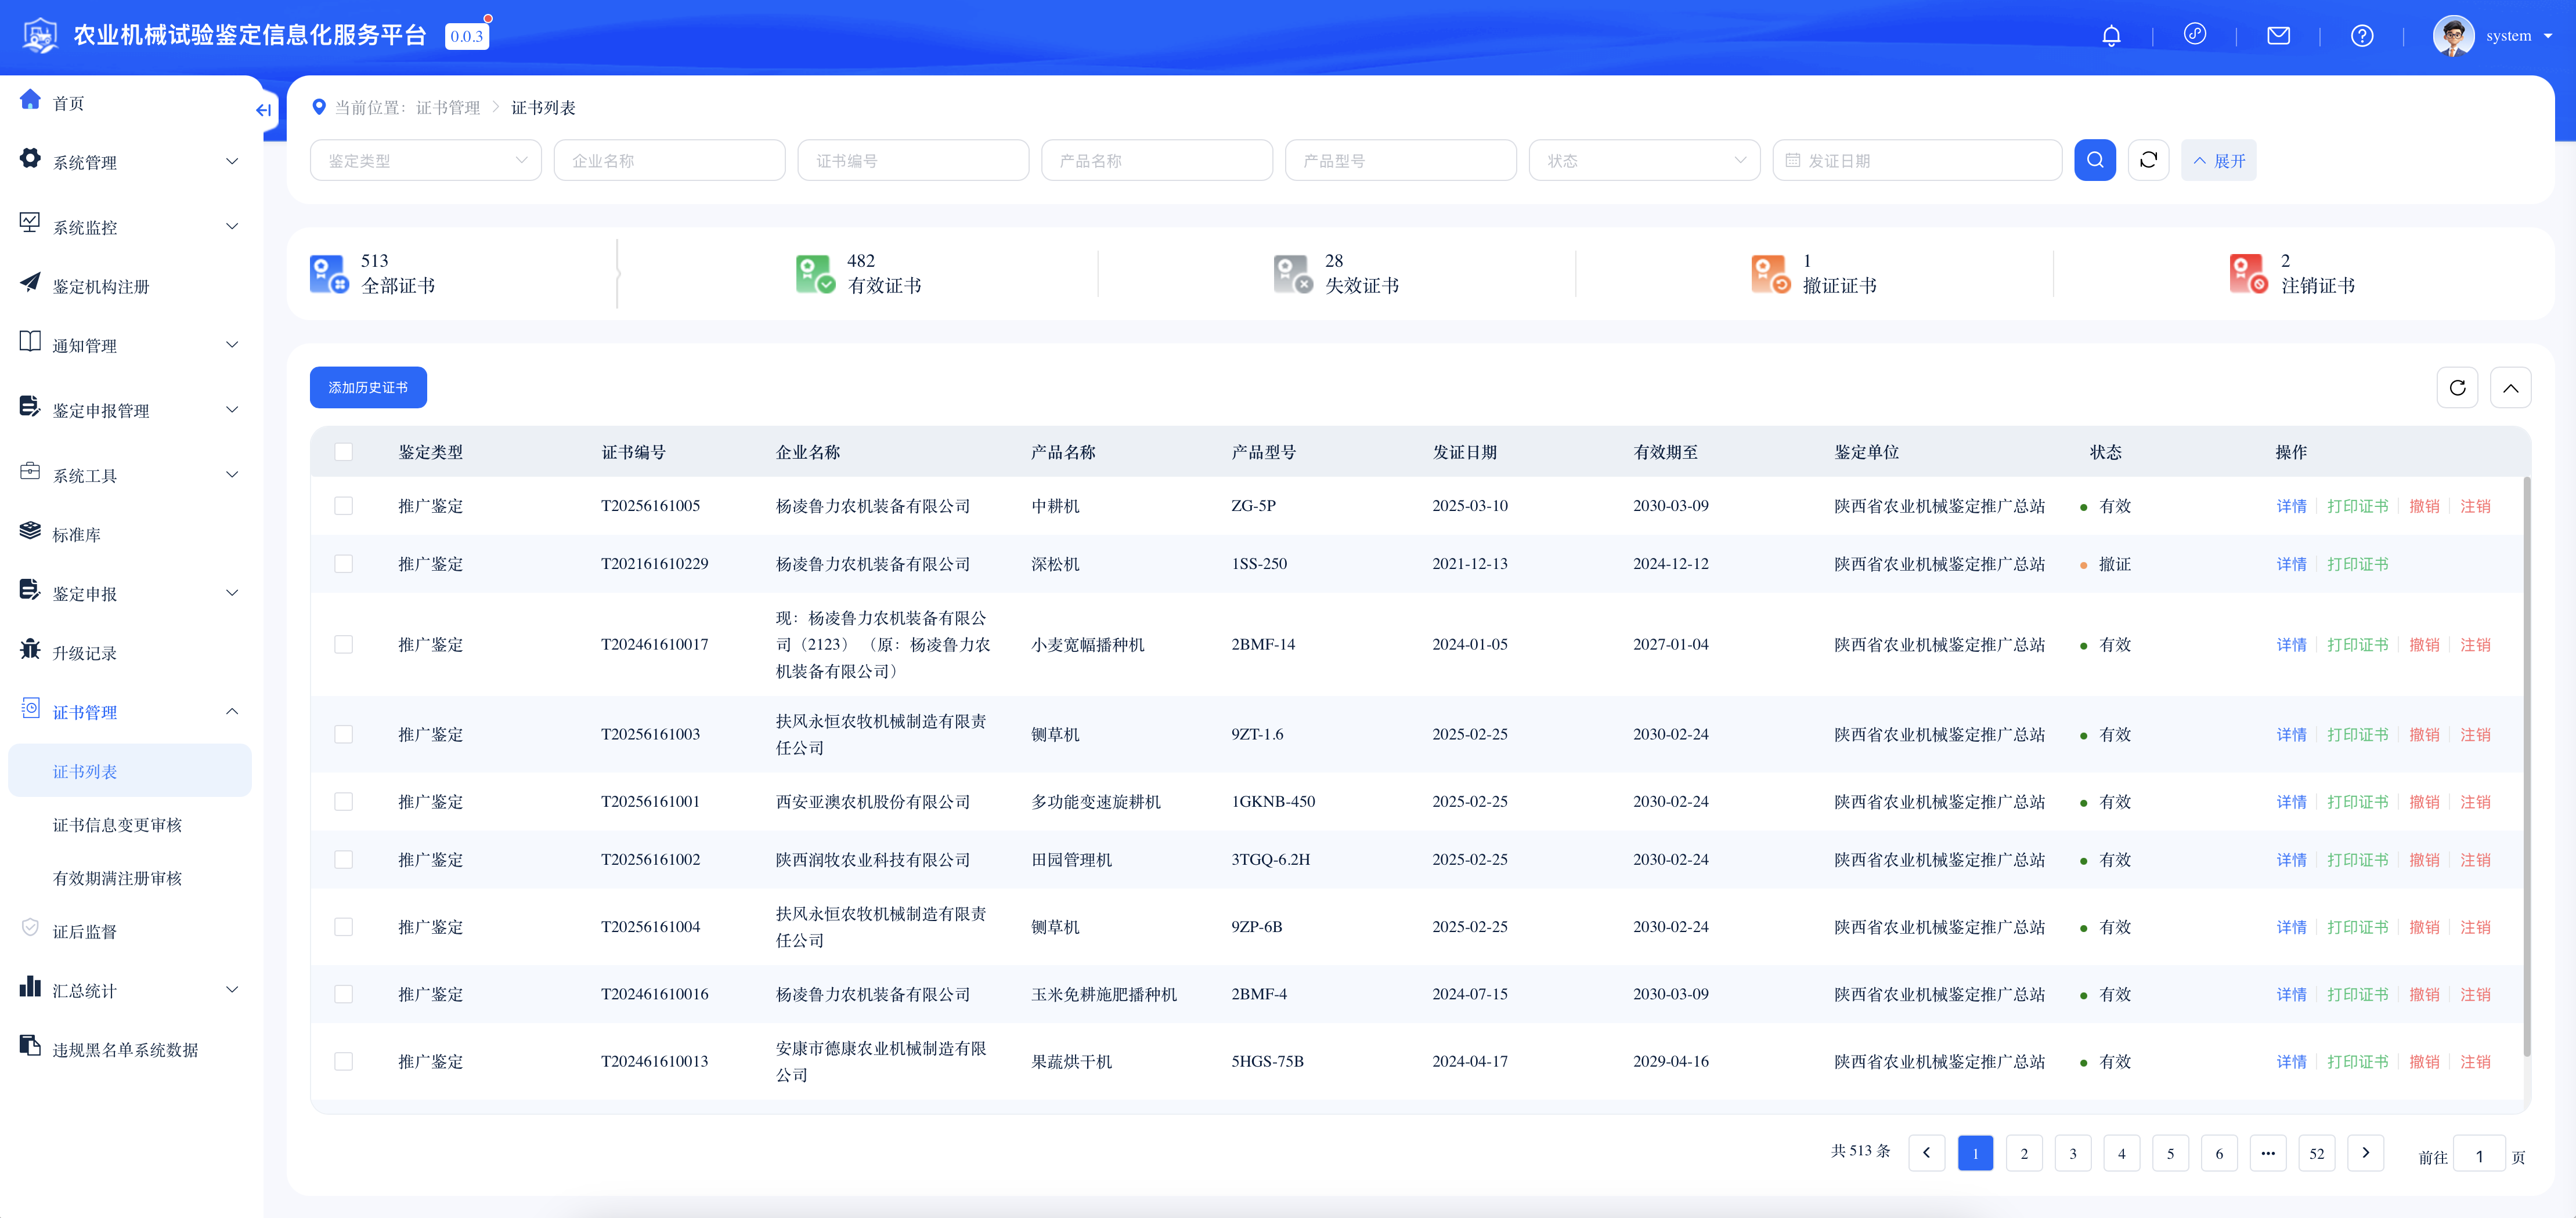Go to 首页 in sidebar
Screen dimensions: 2576x1218
(x=68, y=103)
